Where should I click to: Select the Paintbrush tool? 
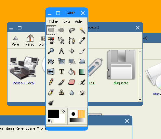pos(61,82)
